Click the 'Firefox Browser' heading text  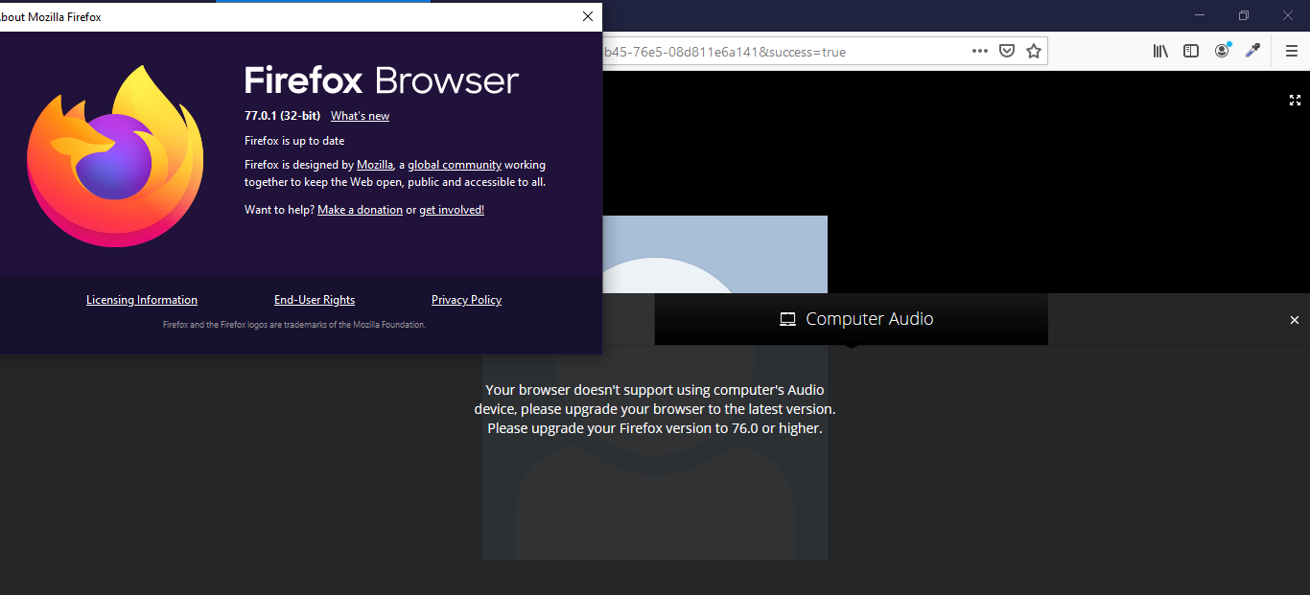(382, 80)
